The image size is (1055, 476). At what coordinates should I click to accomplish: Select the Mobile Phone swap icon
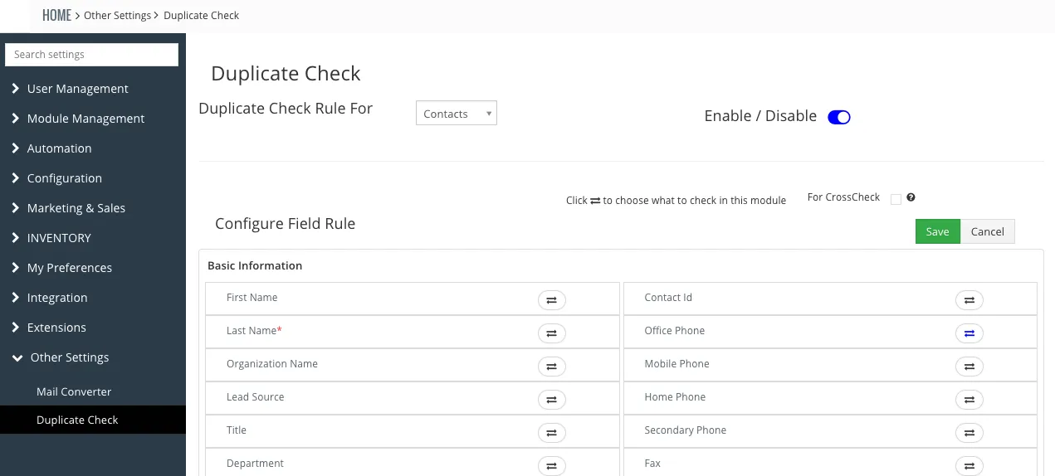click(x=969, y=367)
